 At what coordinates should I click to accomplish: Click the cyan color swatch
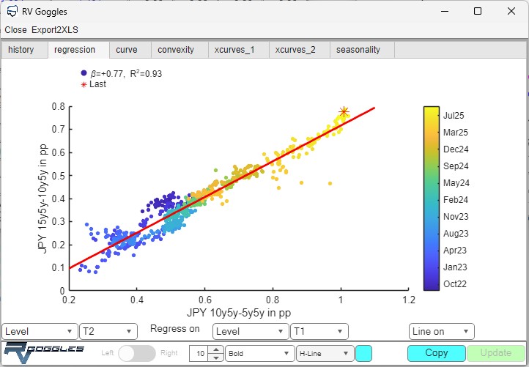[363, 353]
